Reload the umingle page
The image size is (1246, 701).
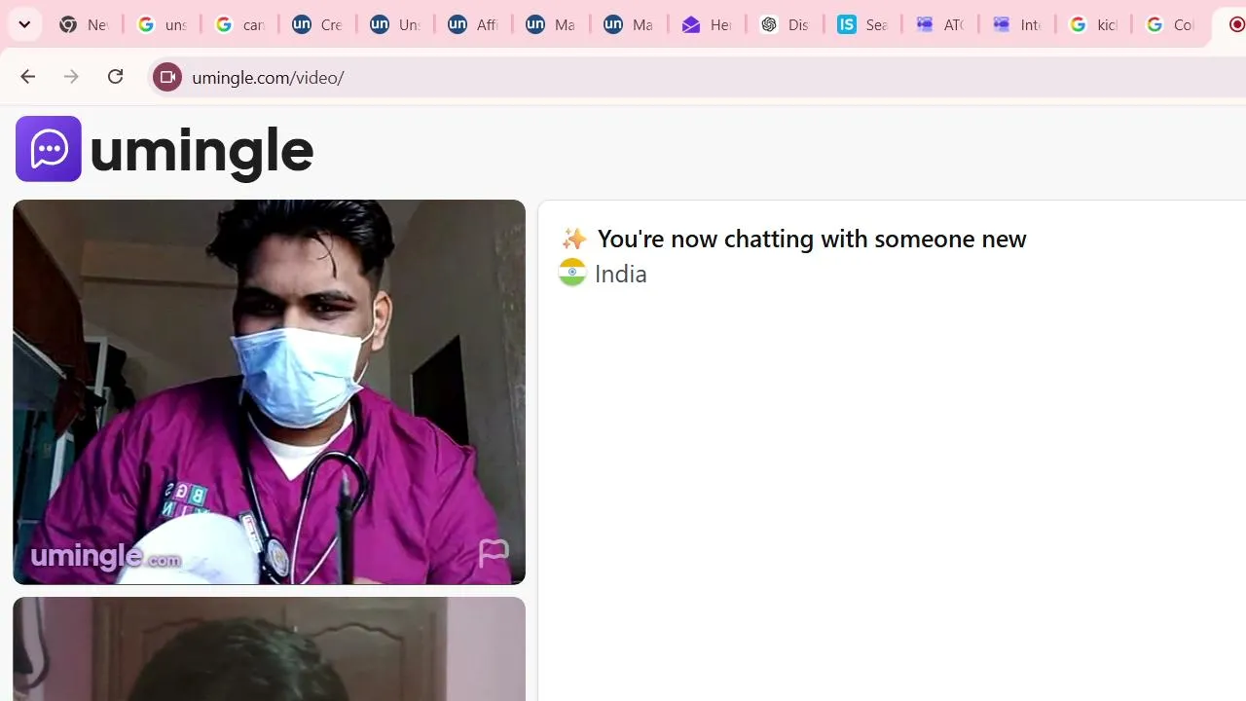(115, 77)
